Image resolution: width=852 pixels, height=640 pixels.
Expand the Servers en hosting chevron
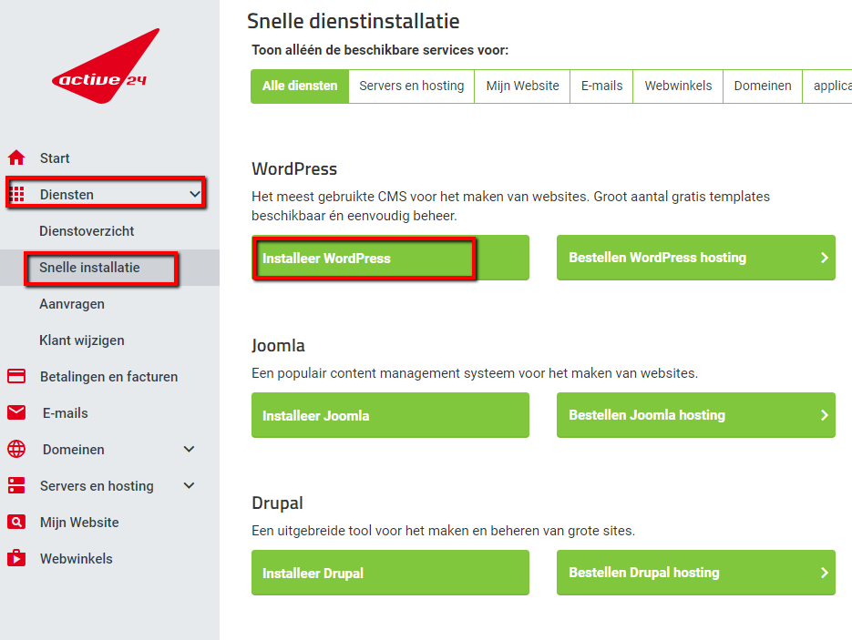coord(189,485)
